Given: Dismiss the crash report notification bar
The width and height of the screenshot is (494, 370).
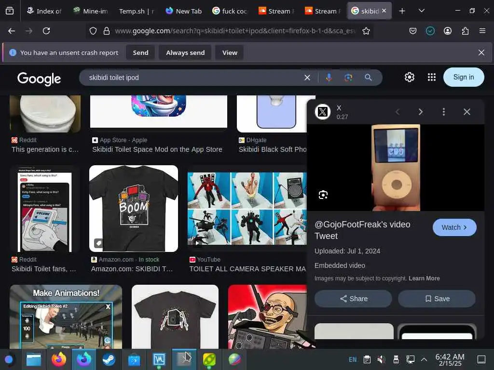Looking at the screenshot, I should (x=481, y=53).
